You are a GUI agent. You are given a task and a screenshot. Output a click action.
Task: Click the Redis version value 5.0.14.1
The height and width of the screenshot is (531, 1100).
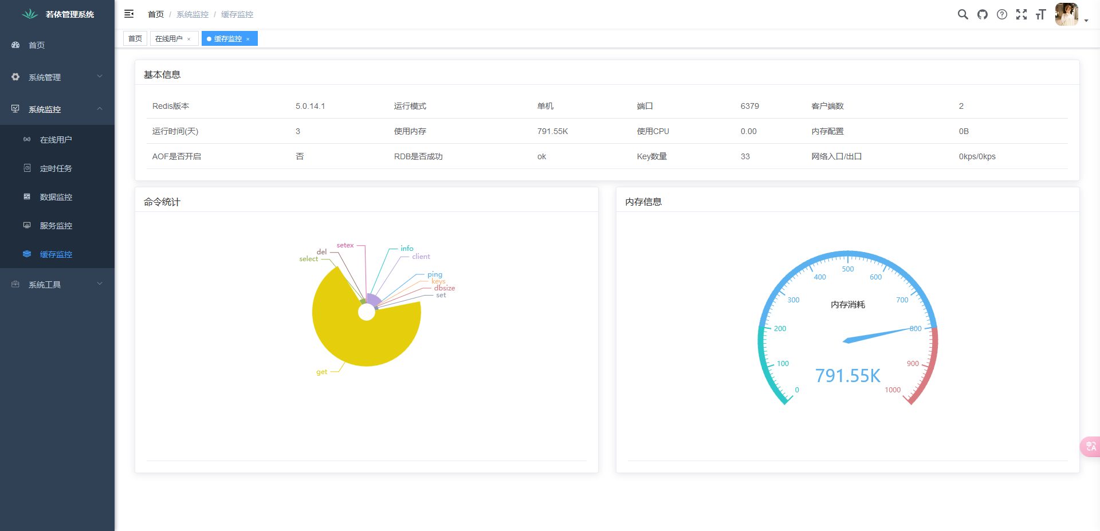click(x=310, y=106)
